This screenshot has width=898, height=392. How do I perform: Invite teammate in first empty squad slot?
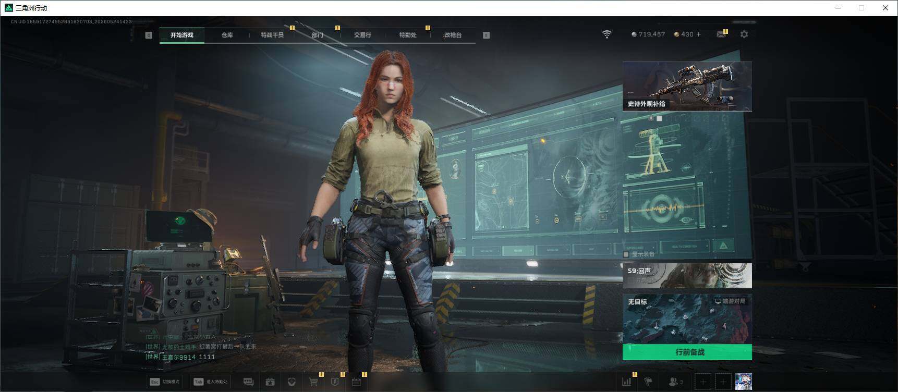(703, 382)
